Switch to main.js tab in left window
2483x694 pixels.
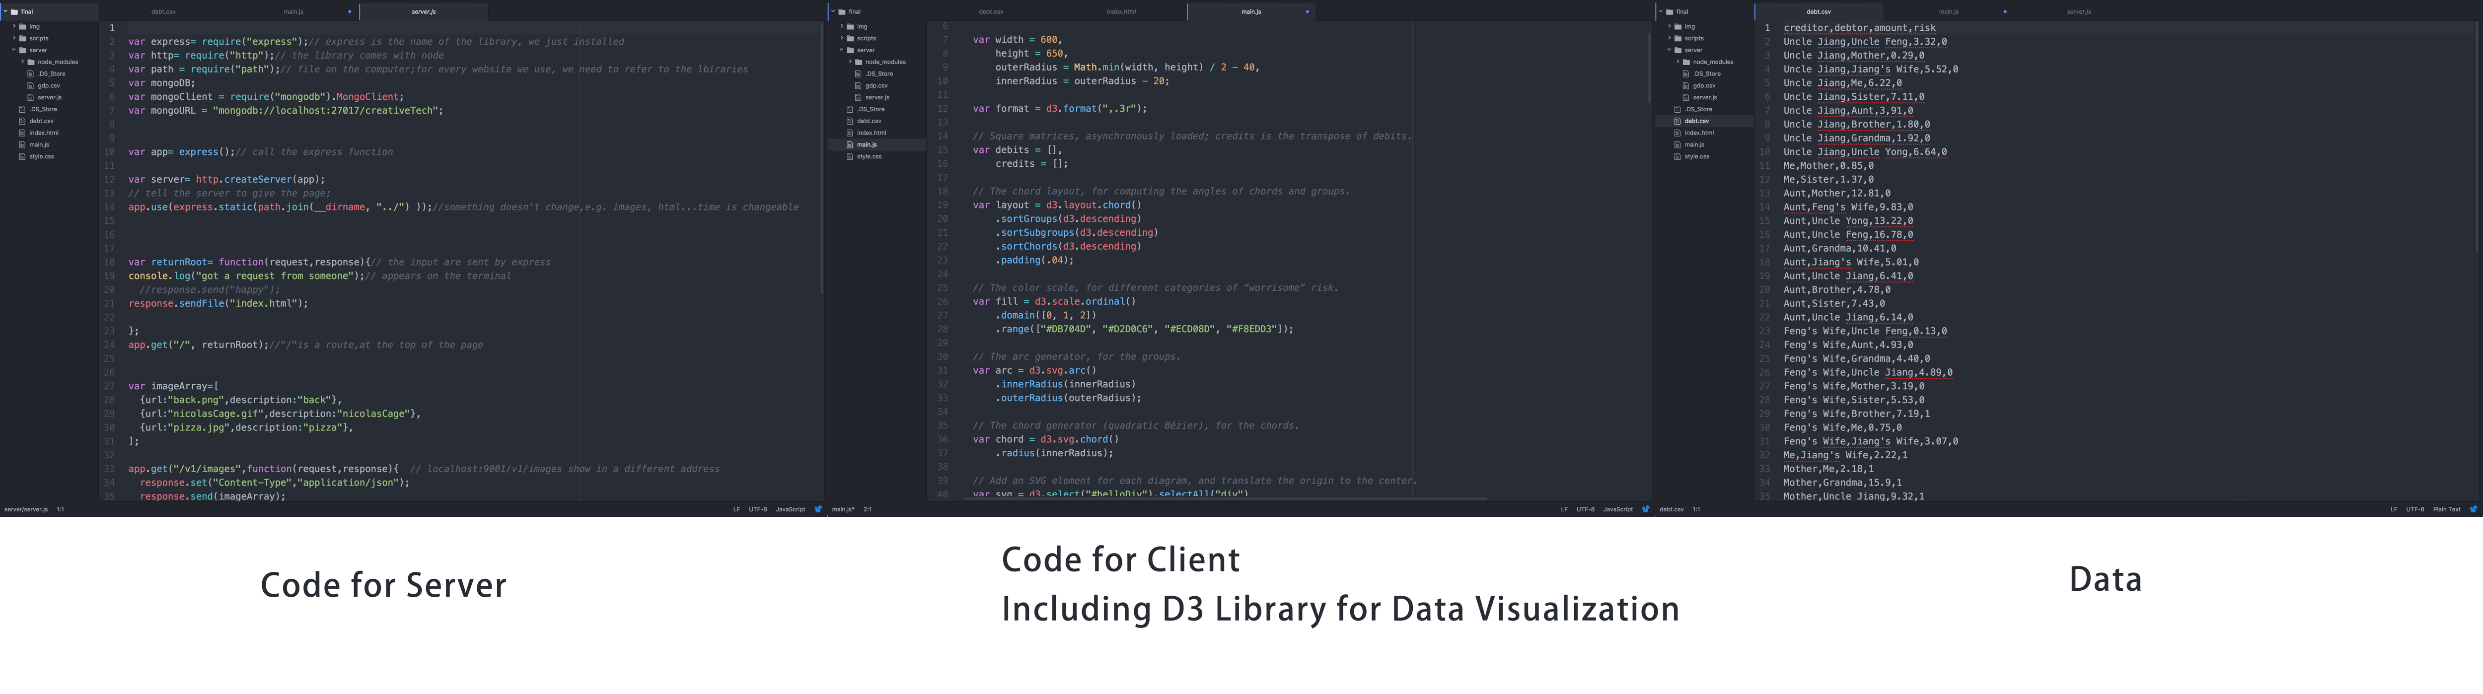tap(294, 11)
